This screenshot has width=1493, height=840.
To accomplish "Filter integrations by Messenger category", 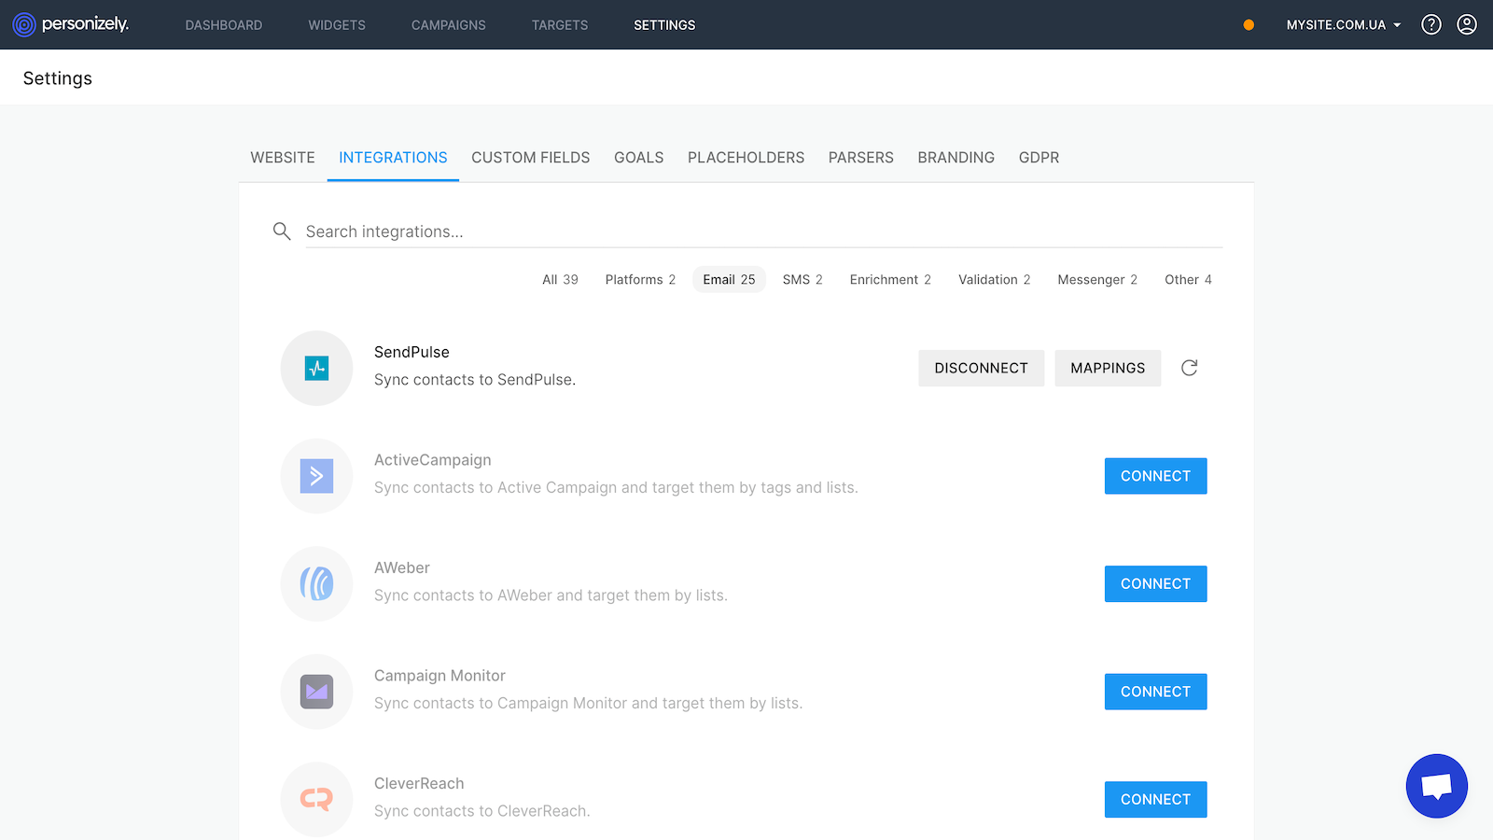I will pyautogui.click(x=1096, y=280).
